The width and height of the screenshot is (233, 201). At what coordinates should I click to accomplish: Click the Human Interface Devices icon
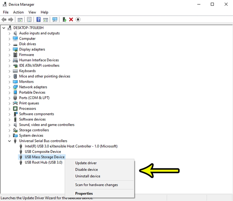coord(15,60)
